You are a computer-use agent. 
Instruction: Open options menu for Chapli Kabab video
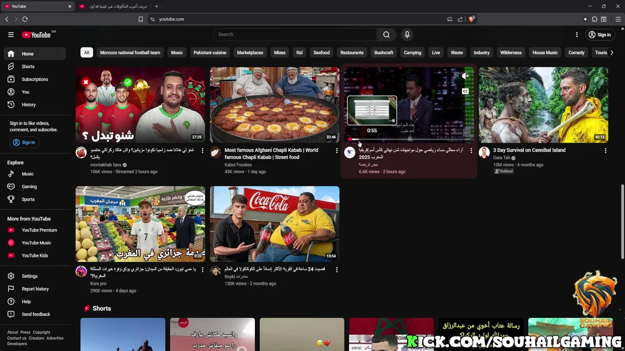click(336, 151)
